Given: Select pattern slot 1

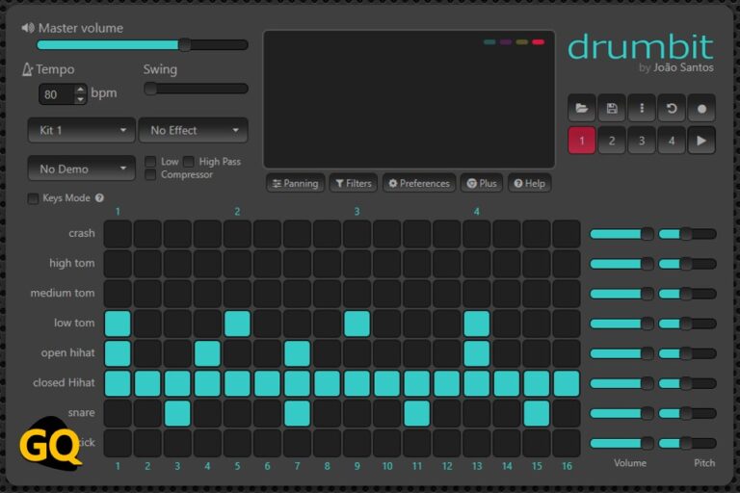Looking at the screenshot, I should click(x=581, y=141).
